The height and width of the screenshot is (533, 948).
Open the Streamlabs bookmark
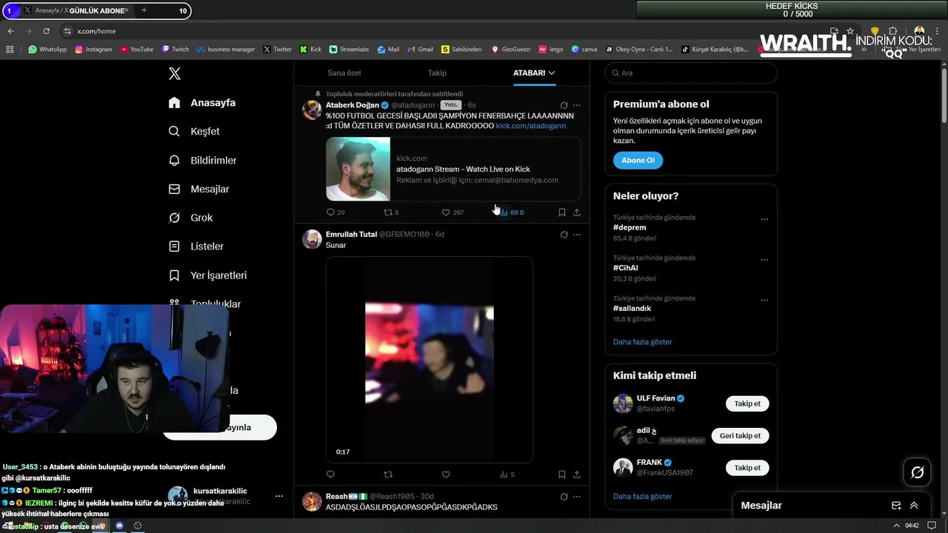[x=349, y=50]
